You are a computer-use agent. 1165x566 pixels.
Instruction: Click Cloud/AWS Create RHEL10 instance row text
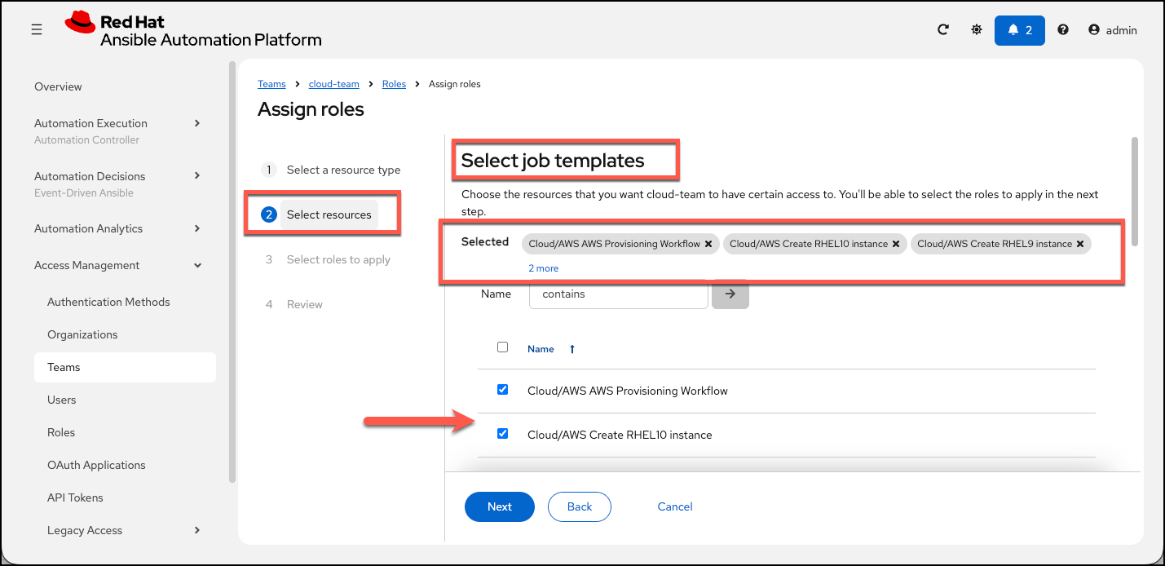(x=620, y=435)
